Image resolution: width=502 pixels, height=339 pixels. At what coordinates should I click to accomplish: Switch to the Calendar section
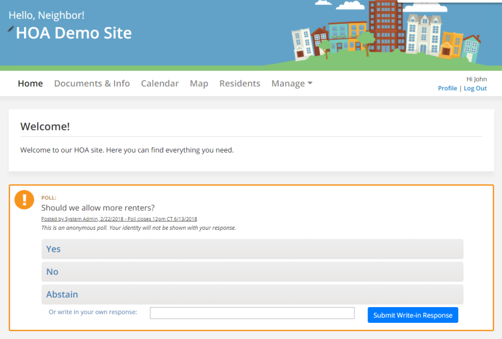pos(159,83)
